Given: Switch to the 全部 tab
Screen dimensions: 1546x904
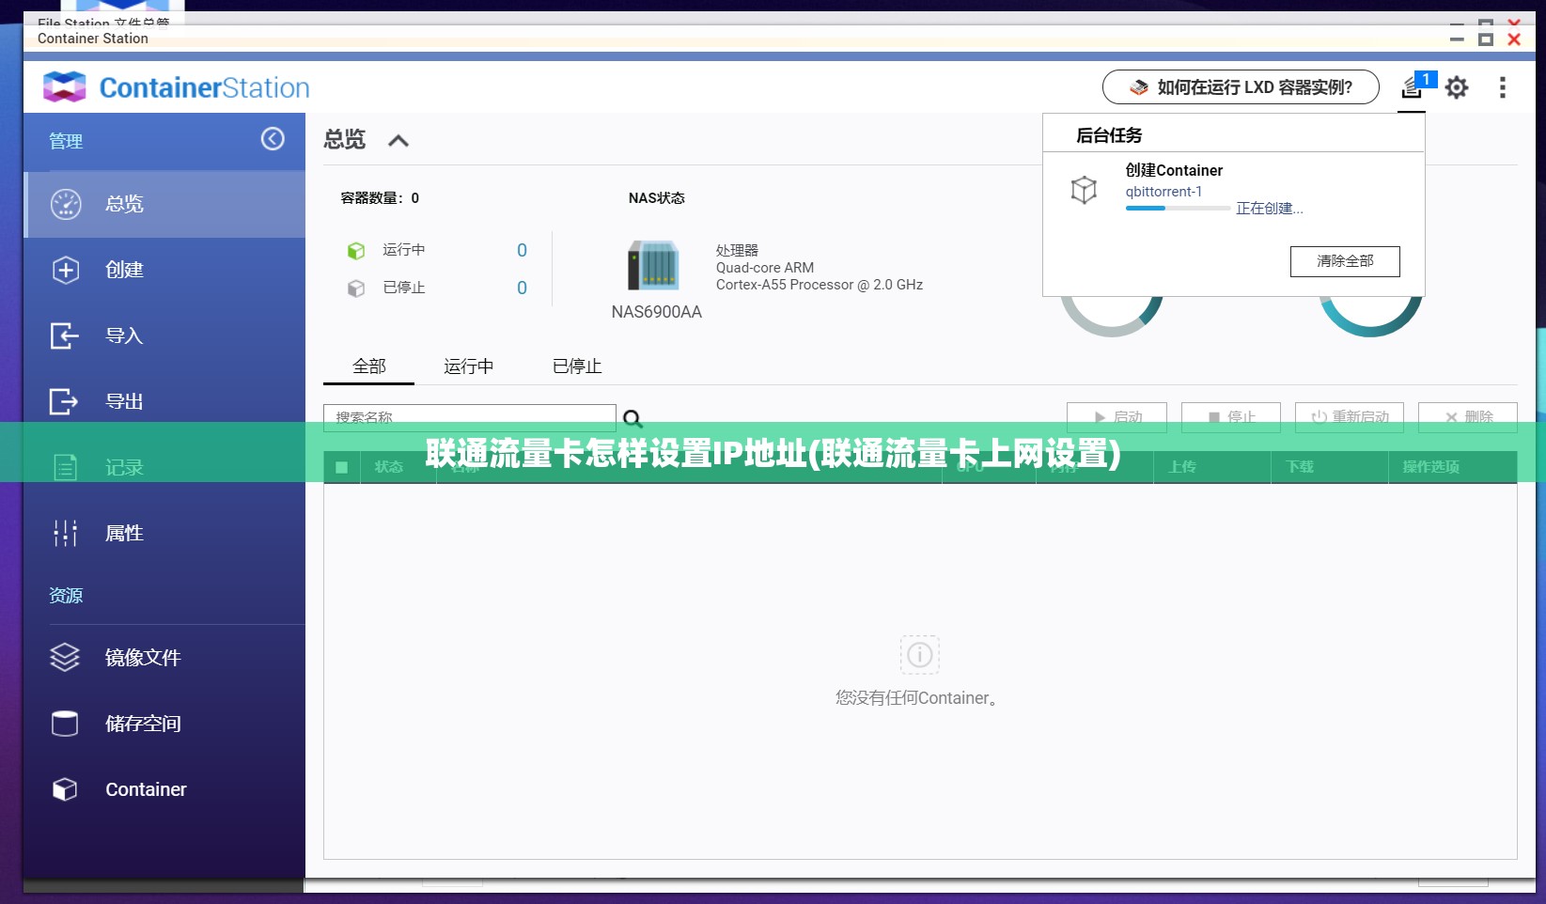Looking at the screenshot, I should tap(369, 366).
